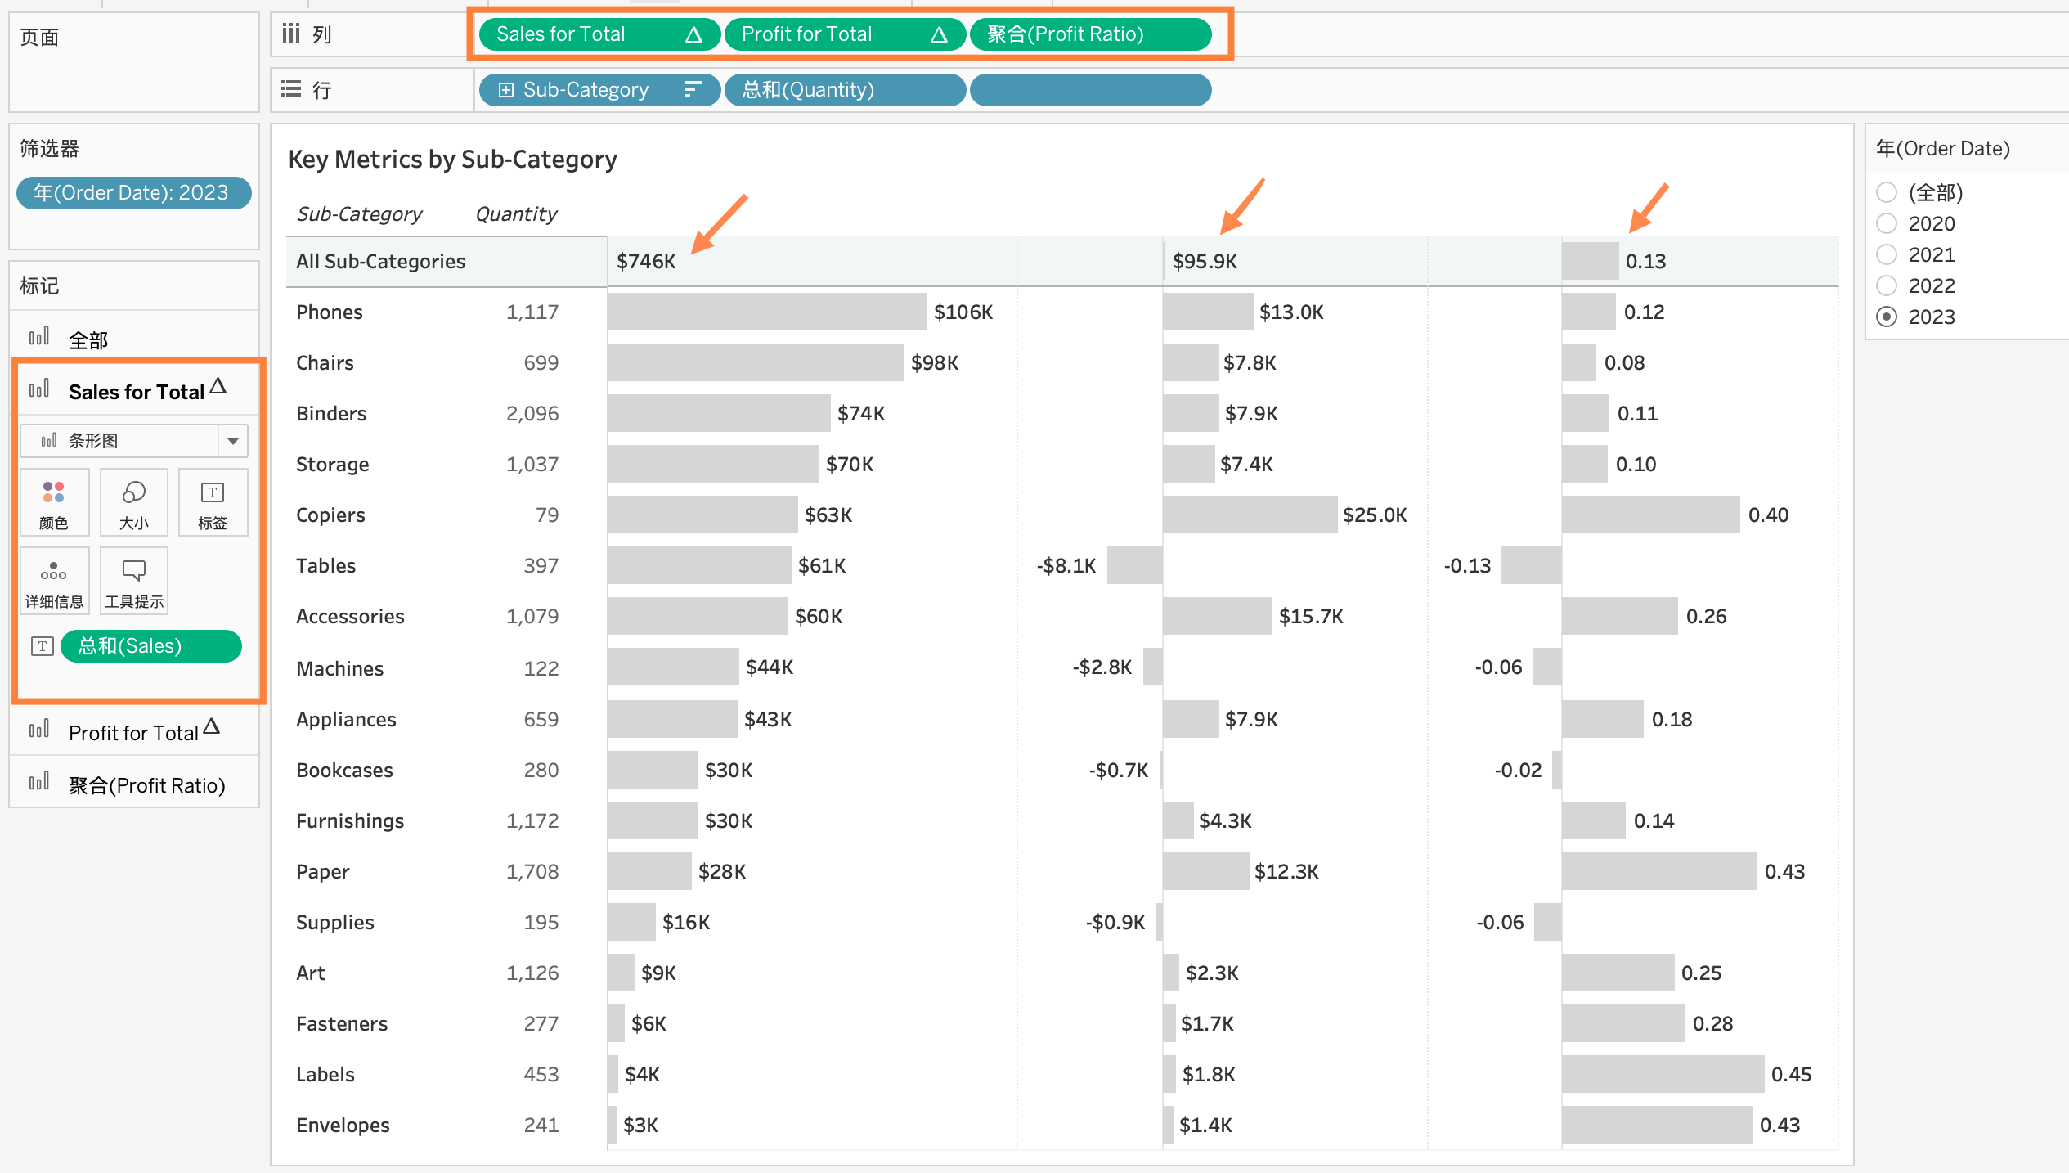Click delta icon on Profit for Total pill
Viewport: 2069px width, 1173px height.
[x=939, y=34]
